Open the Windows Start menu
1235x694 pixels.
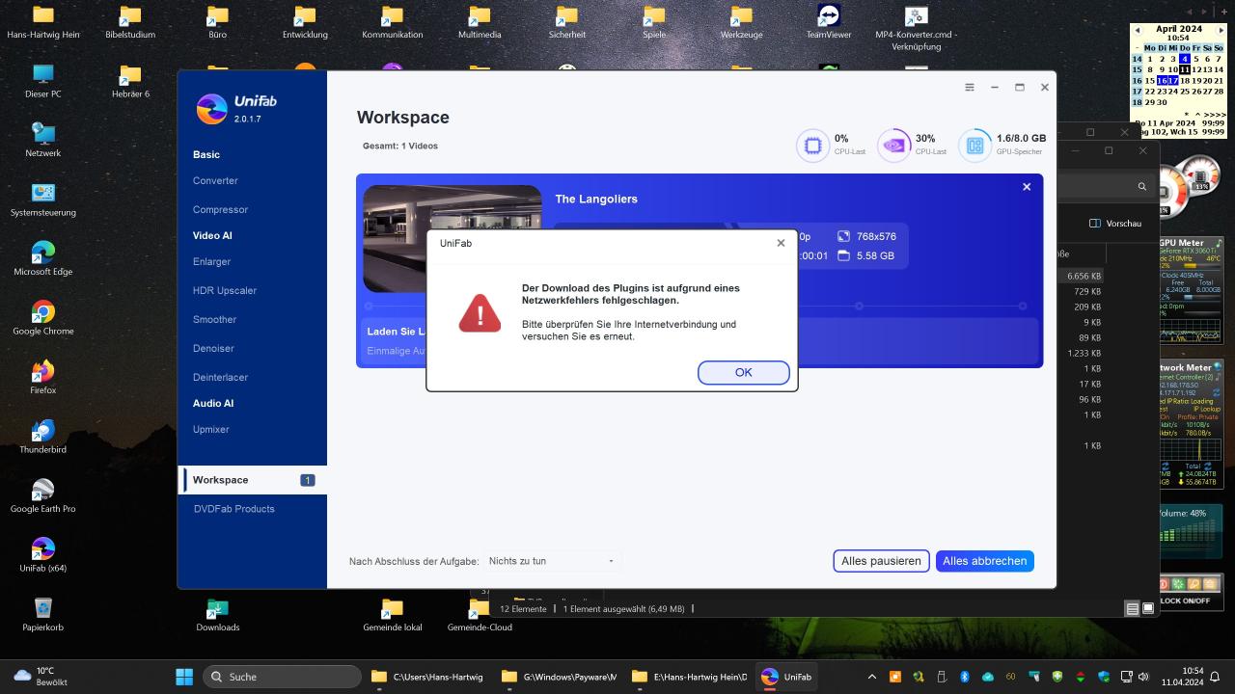click(184, 677)
